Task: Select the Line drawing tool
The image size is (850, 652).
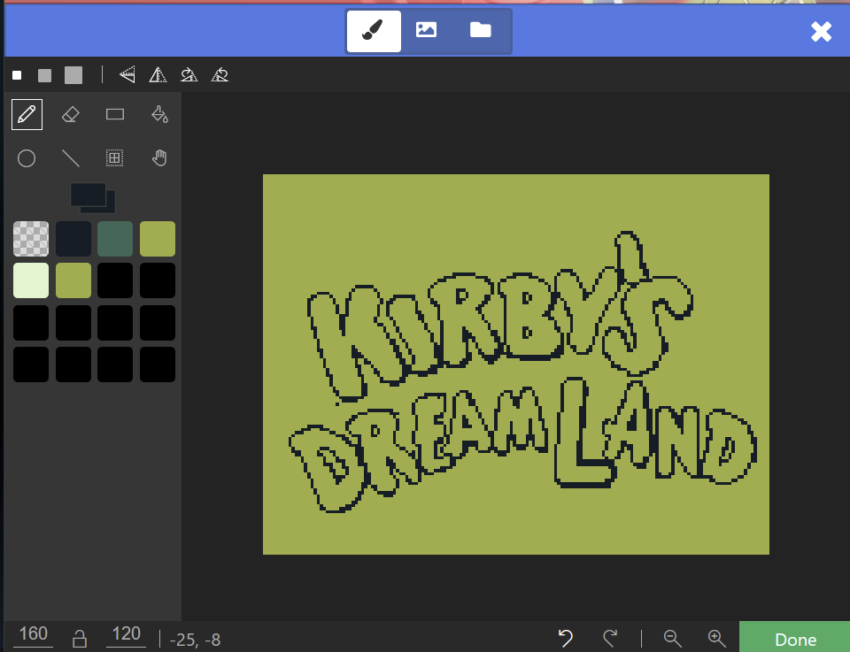Action: (x=71, y=158)
